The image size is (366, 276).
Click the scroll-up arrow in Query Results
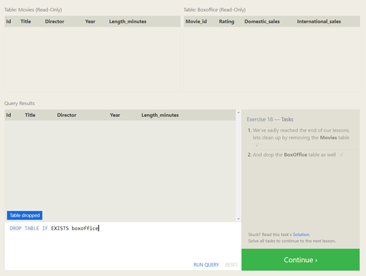pyautogui.click(x=238, y=112)
